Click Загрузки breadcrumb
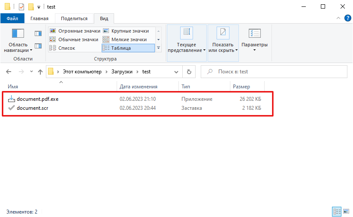 pyautogui.click(x=122, y=72)
